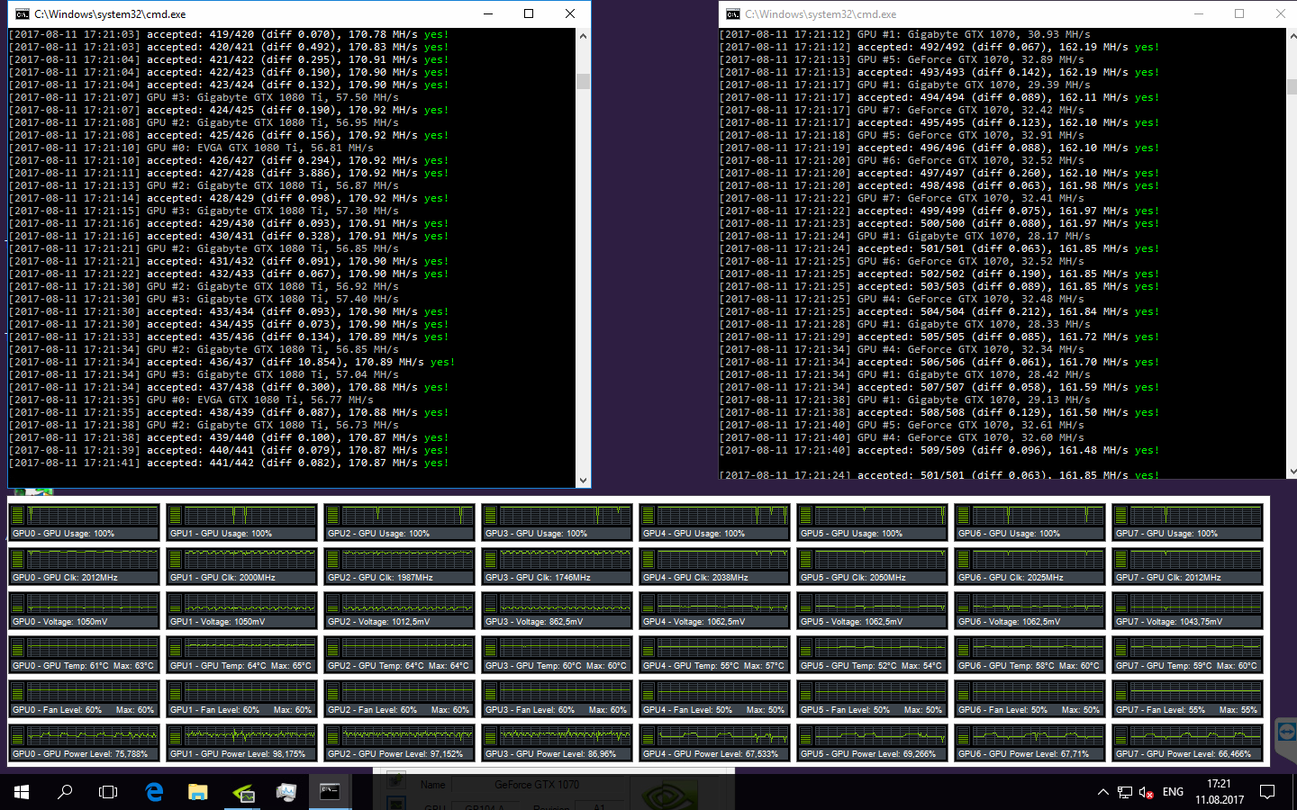Open the Windows Start menu
The height and width of the screenshot is (810, 1297).
[x=22, y=792]
